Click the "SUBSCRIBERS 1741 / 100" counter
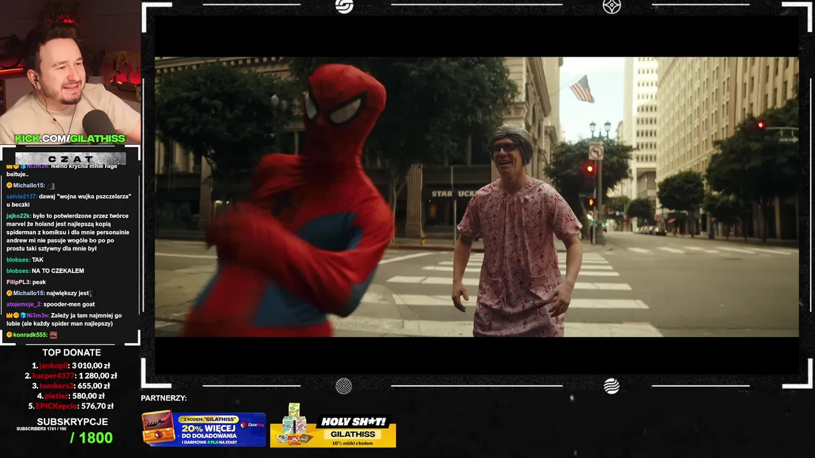This screenshot has width=815, height=458. (41, 429)
